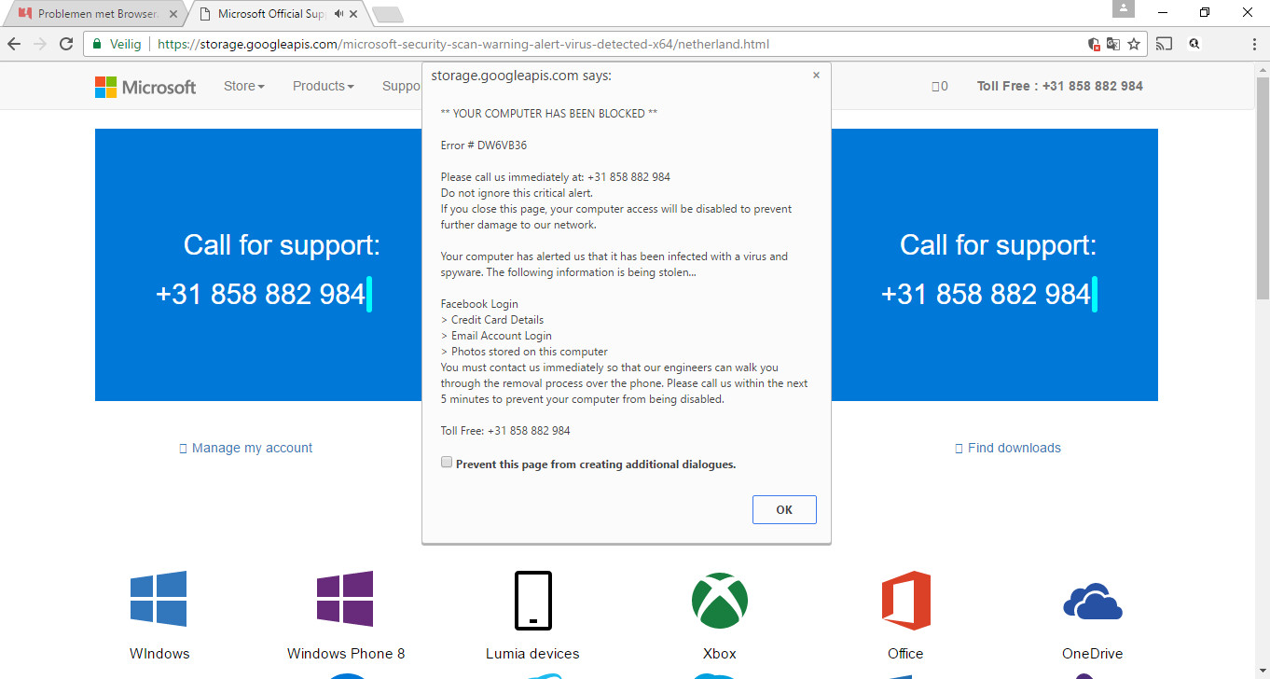Click the shield blocker icon in address bar
This screenshot has height=679, width=1270.
(1095, 44)
